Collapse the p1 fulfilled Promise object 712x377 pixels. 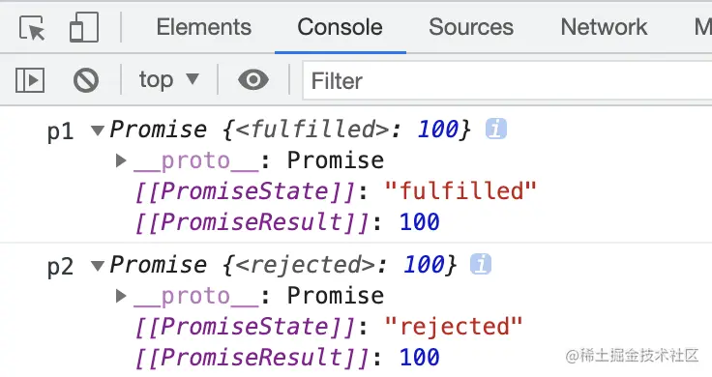(98, 130)
